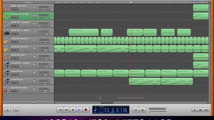This screenshot has height=120, width=214.
Task: Click the Boldt Chu...r (ECO) choir icon
Action: pyautogui.click(x=7, y=33)
